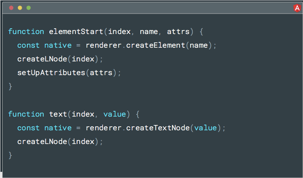
Task: Click the empty window title bar
Action: 154,8
